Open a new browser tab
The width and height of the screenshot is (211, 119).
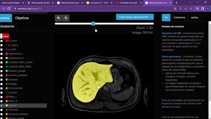(176, 3)
